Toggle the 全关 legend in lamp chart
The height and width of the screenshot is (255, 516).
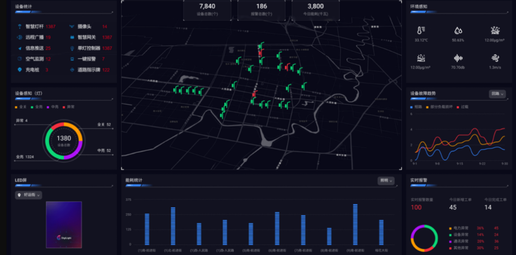[21, 107]
